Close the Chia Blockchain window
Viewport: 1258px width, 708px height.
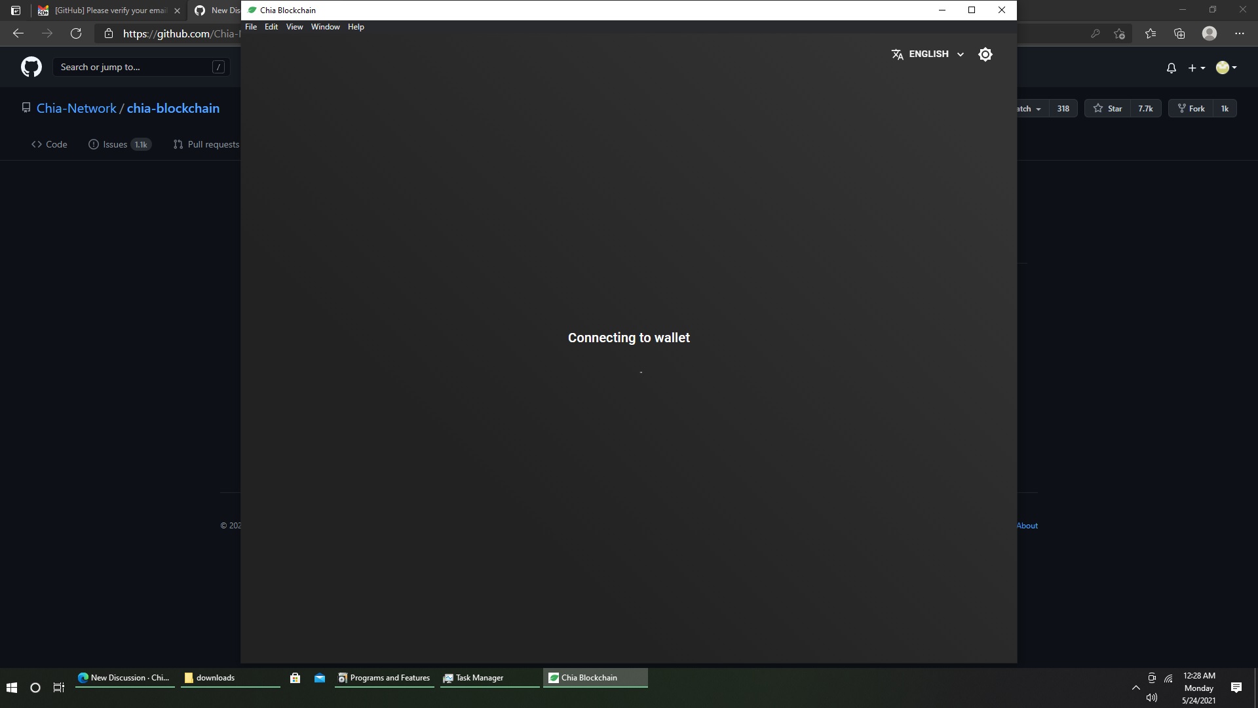tap(1001, 10)
